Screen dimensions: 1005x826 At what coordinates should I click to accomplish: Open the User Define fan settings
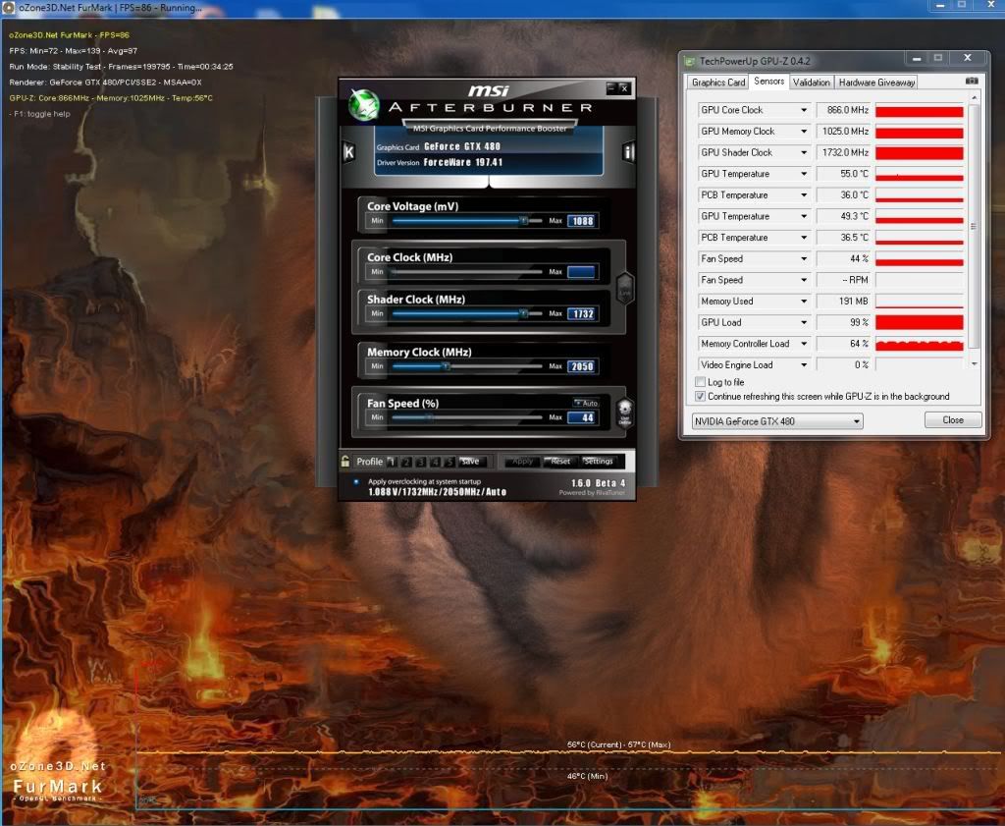pos(624,413)
